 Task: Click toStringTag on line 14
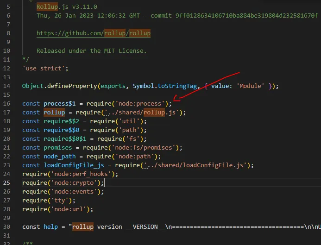tap(177, 86)
